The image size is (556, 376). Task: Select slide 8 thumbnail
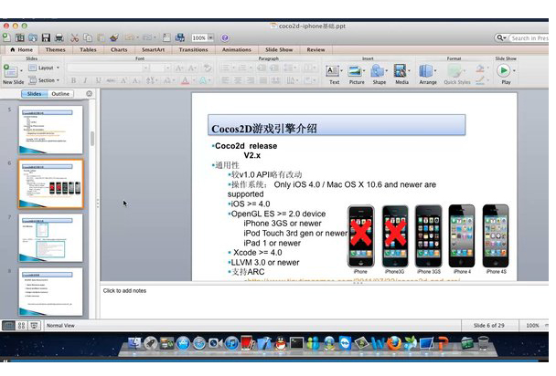50,292
